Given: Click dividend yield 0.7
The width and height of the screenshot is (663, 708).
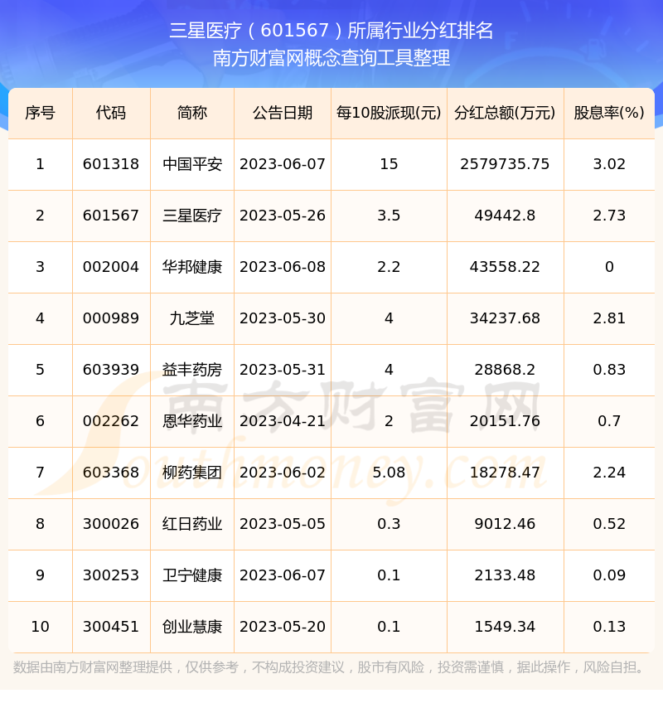Looking at the screenshot, I should click(x=609, y=422).
